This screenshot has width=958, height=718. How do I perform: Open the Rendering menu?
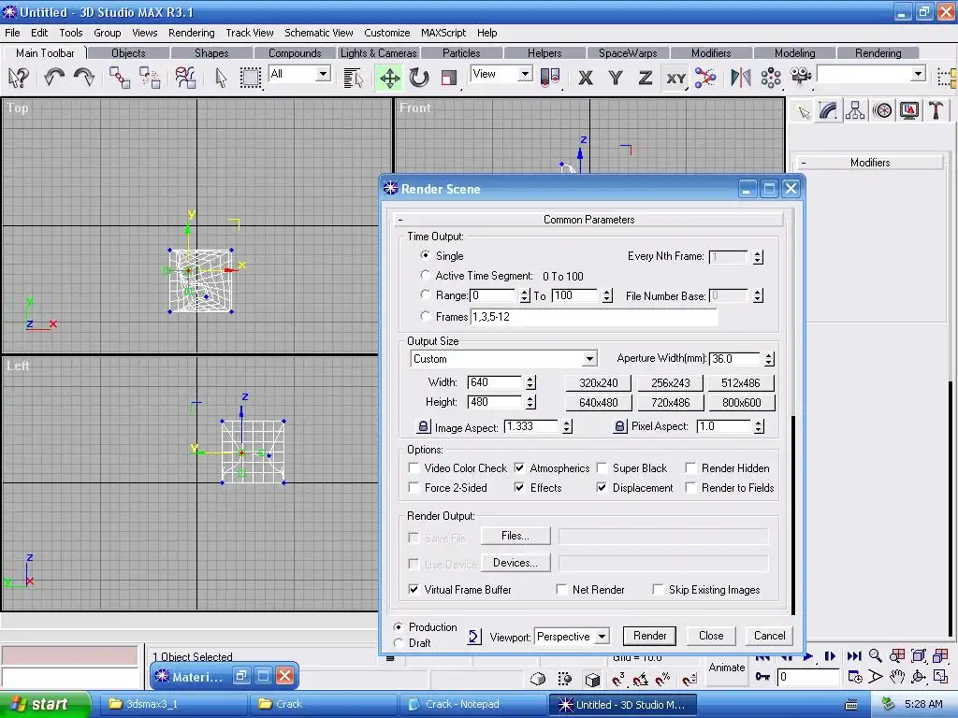point(191,33)
